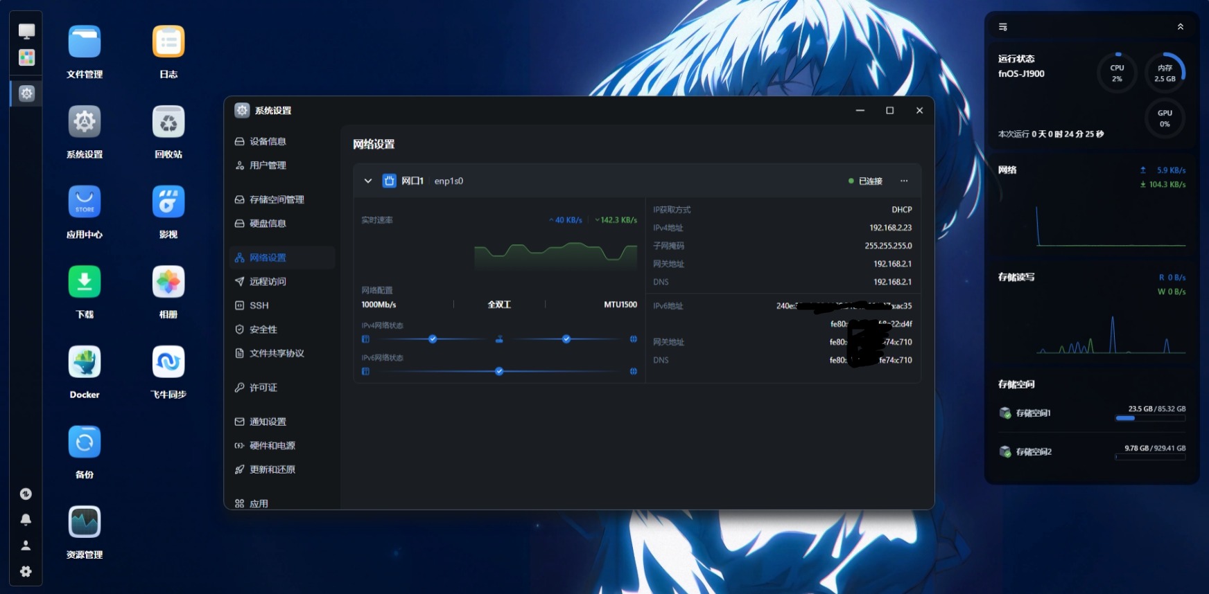Select the running 系统设置 icon in dock
The width and height of the screenshot is (1209, 594).
pyautogui.click(x=26, y=93)
